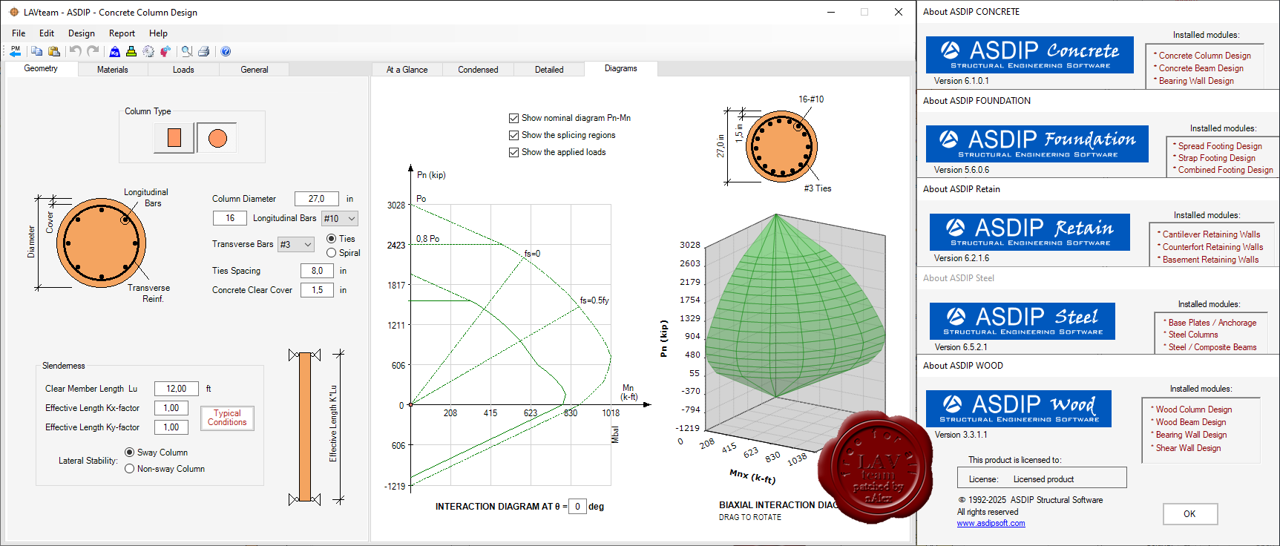Switch to the General tab
This screenshot has width=1280, height=546.
pyautogui.click(x=255, y=70)
